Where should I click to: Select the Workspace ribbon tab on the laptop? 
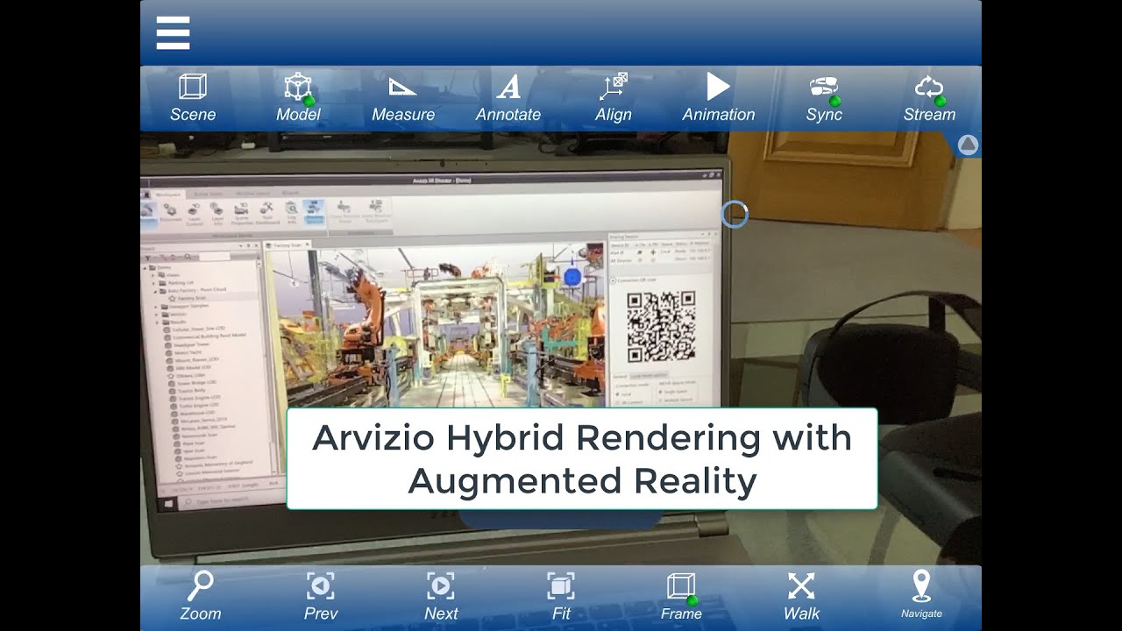pyautogui.click(x=167, y=195)
